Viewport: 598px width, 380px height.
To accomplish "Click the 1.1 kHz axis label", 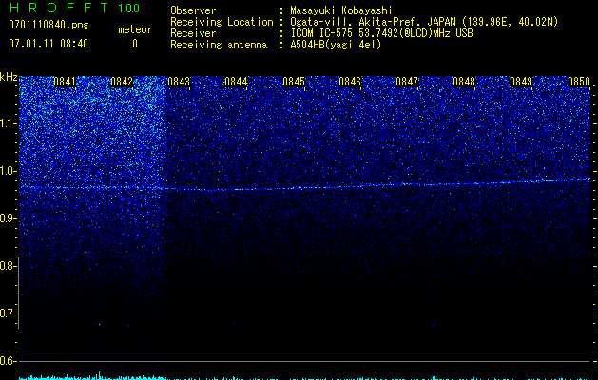I will tap(8, 123).
